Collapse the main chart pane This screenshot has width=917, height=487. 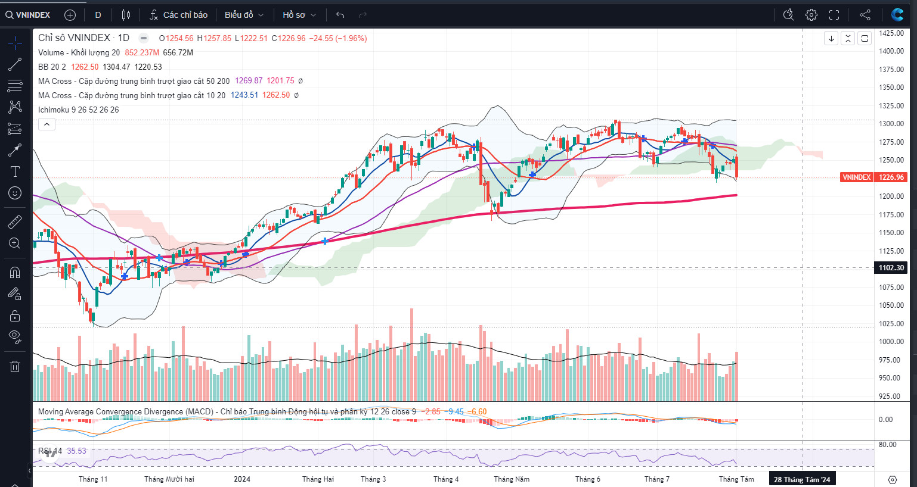[x=848, y=38]
